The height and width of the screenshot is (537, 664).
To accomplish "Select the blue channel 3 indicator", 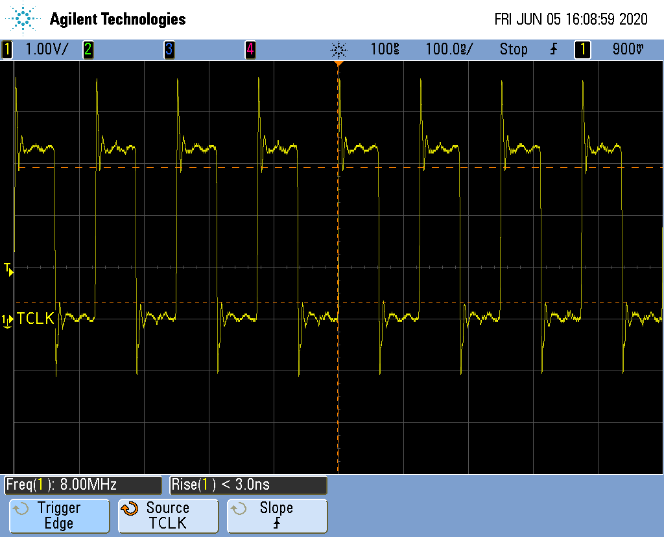I will click(x=169, y=49).
